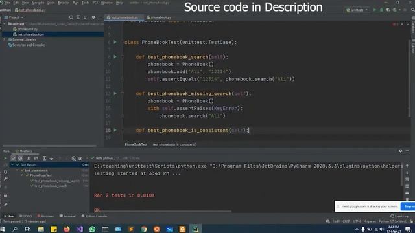The height and width of the screenshot is (233, 415).
Task: Select test_phonebook_search result row
Action: (x=51, y=186)
